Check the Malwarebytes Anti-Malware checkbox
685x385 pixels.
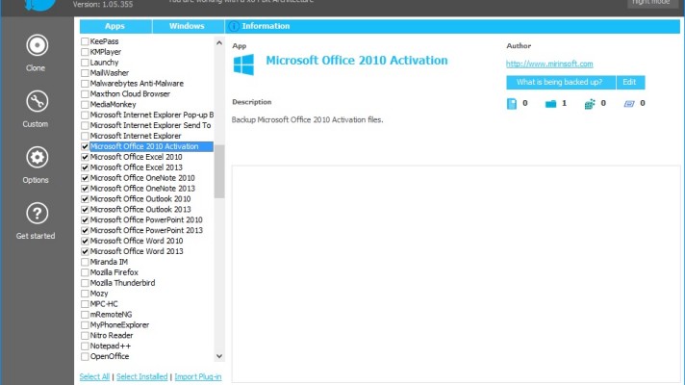pyautogui.click(x=85, y=84)
